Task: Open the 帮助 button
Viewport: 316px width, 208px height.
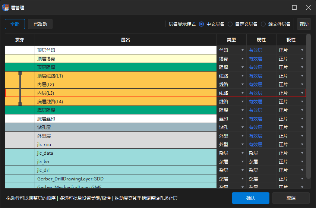Action: pyautogui.click(x=304, y=24)
